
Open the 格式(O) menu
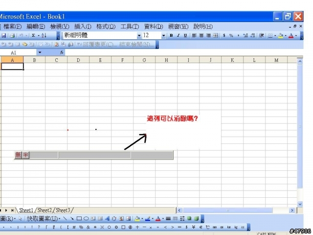tap(106, 26)
